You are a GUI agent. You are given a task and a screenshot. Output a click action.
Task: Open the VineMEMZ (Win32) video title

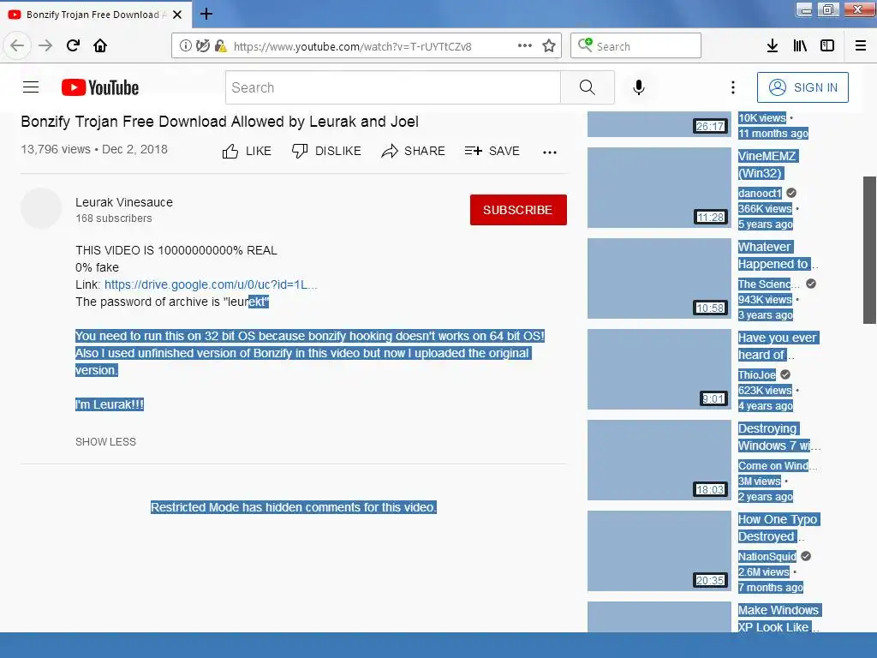pyautogui.click(x=767, y=164)
